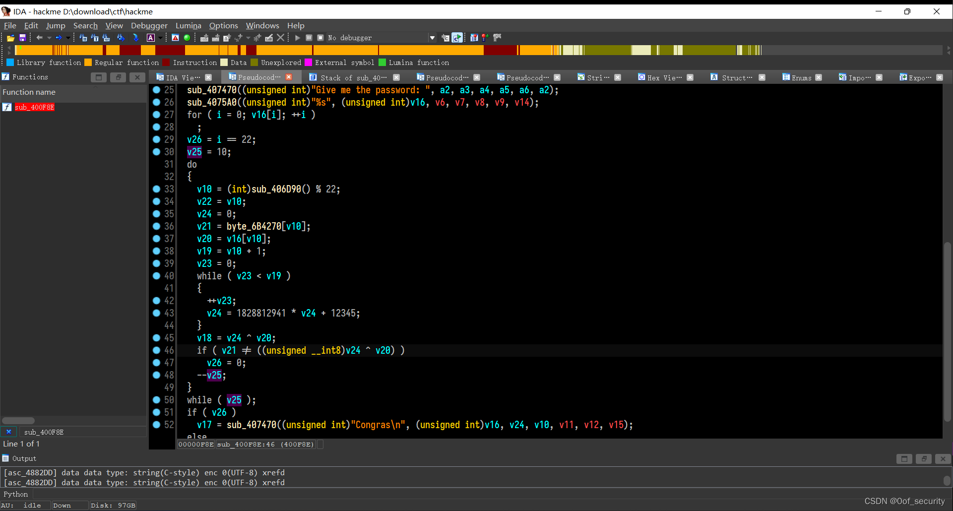The height and width of the screenshot is (511, 953).
Task: Start the debugger with the green play icon
Action: pos(297,37)
